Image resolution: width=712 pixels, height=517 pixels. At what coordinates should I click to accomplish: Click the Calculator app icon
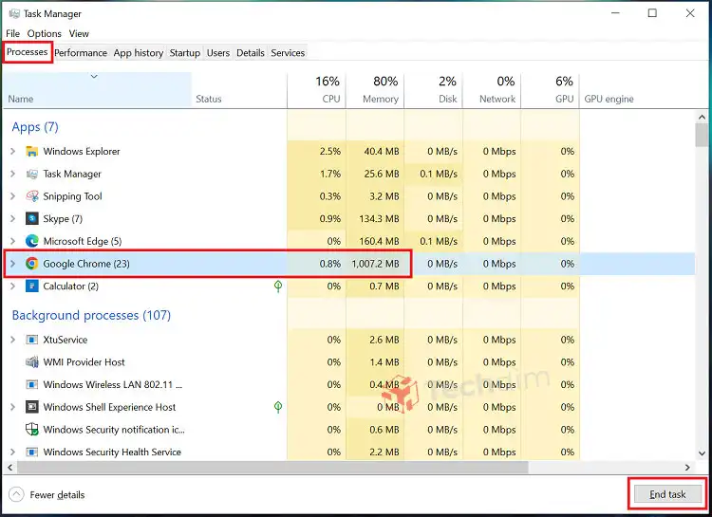point(31,286)
